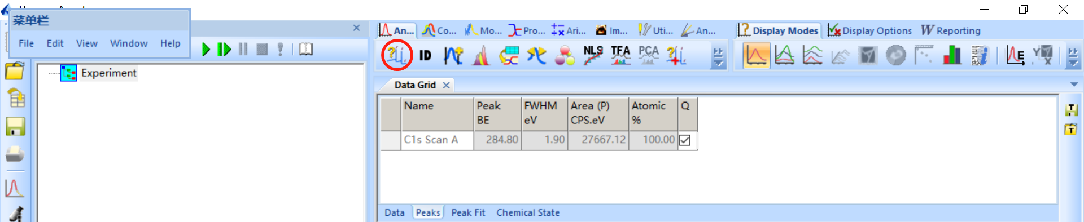1084x222 pixels.
Task: Click the ID toolbar icon
Action: (x=425, y=55)
